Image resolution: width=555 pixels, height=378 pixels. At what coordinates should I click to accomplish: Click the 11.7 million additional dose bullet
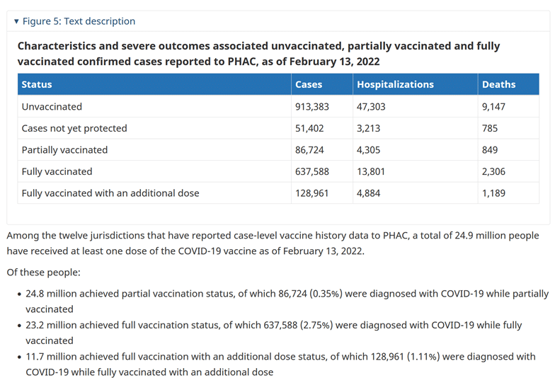click(280, 364)
